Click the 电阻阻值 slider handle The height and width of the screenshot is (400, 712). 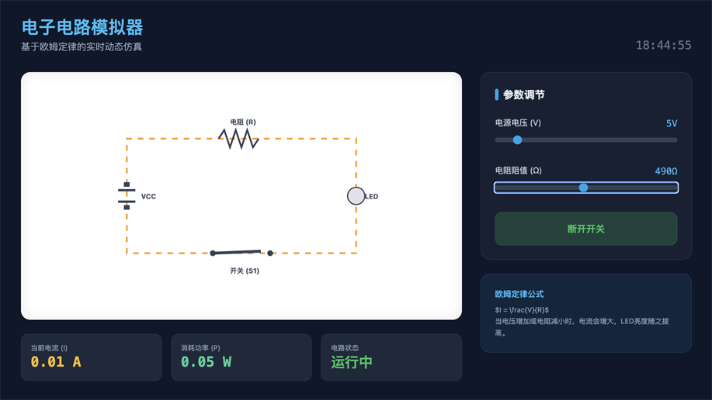tap(583, 188)
